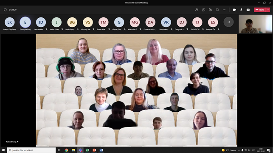
Task: Open Excel from the taskbar
Action: 87,150
